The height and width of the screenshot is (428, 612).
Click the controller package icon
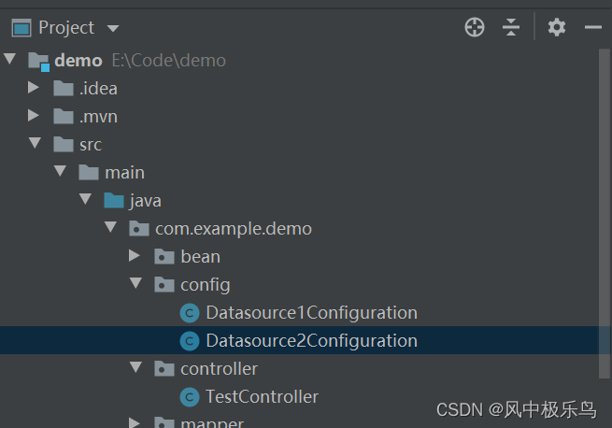[x=164, y=368]
